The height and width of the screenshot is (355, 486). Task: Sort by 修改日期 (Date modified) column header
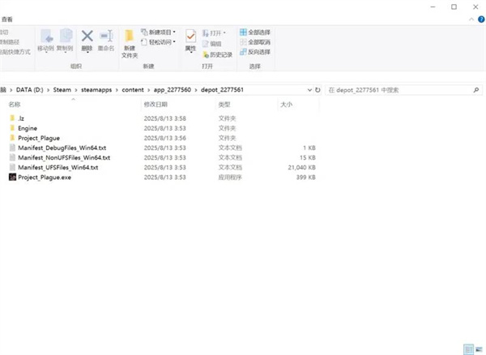(156, 105)
